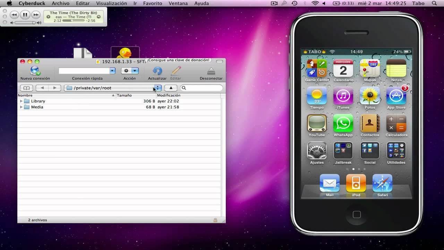Image resolution: width=444 pixels, height=250 pixels.
Task: Click the Actualizar refresh icon
Action: click(157, 71)
